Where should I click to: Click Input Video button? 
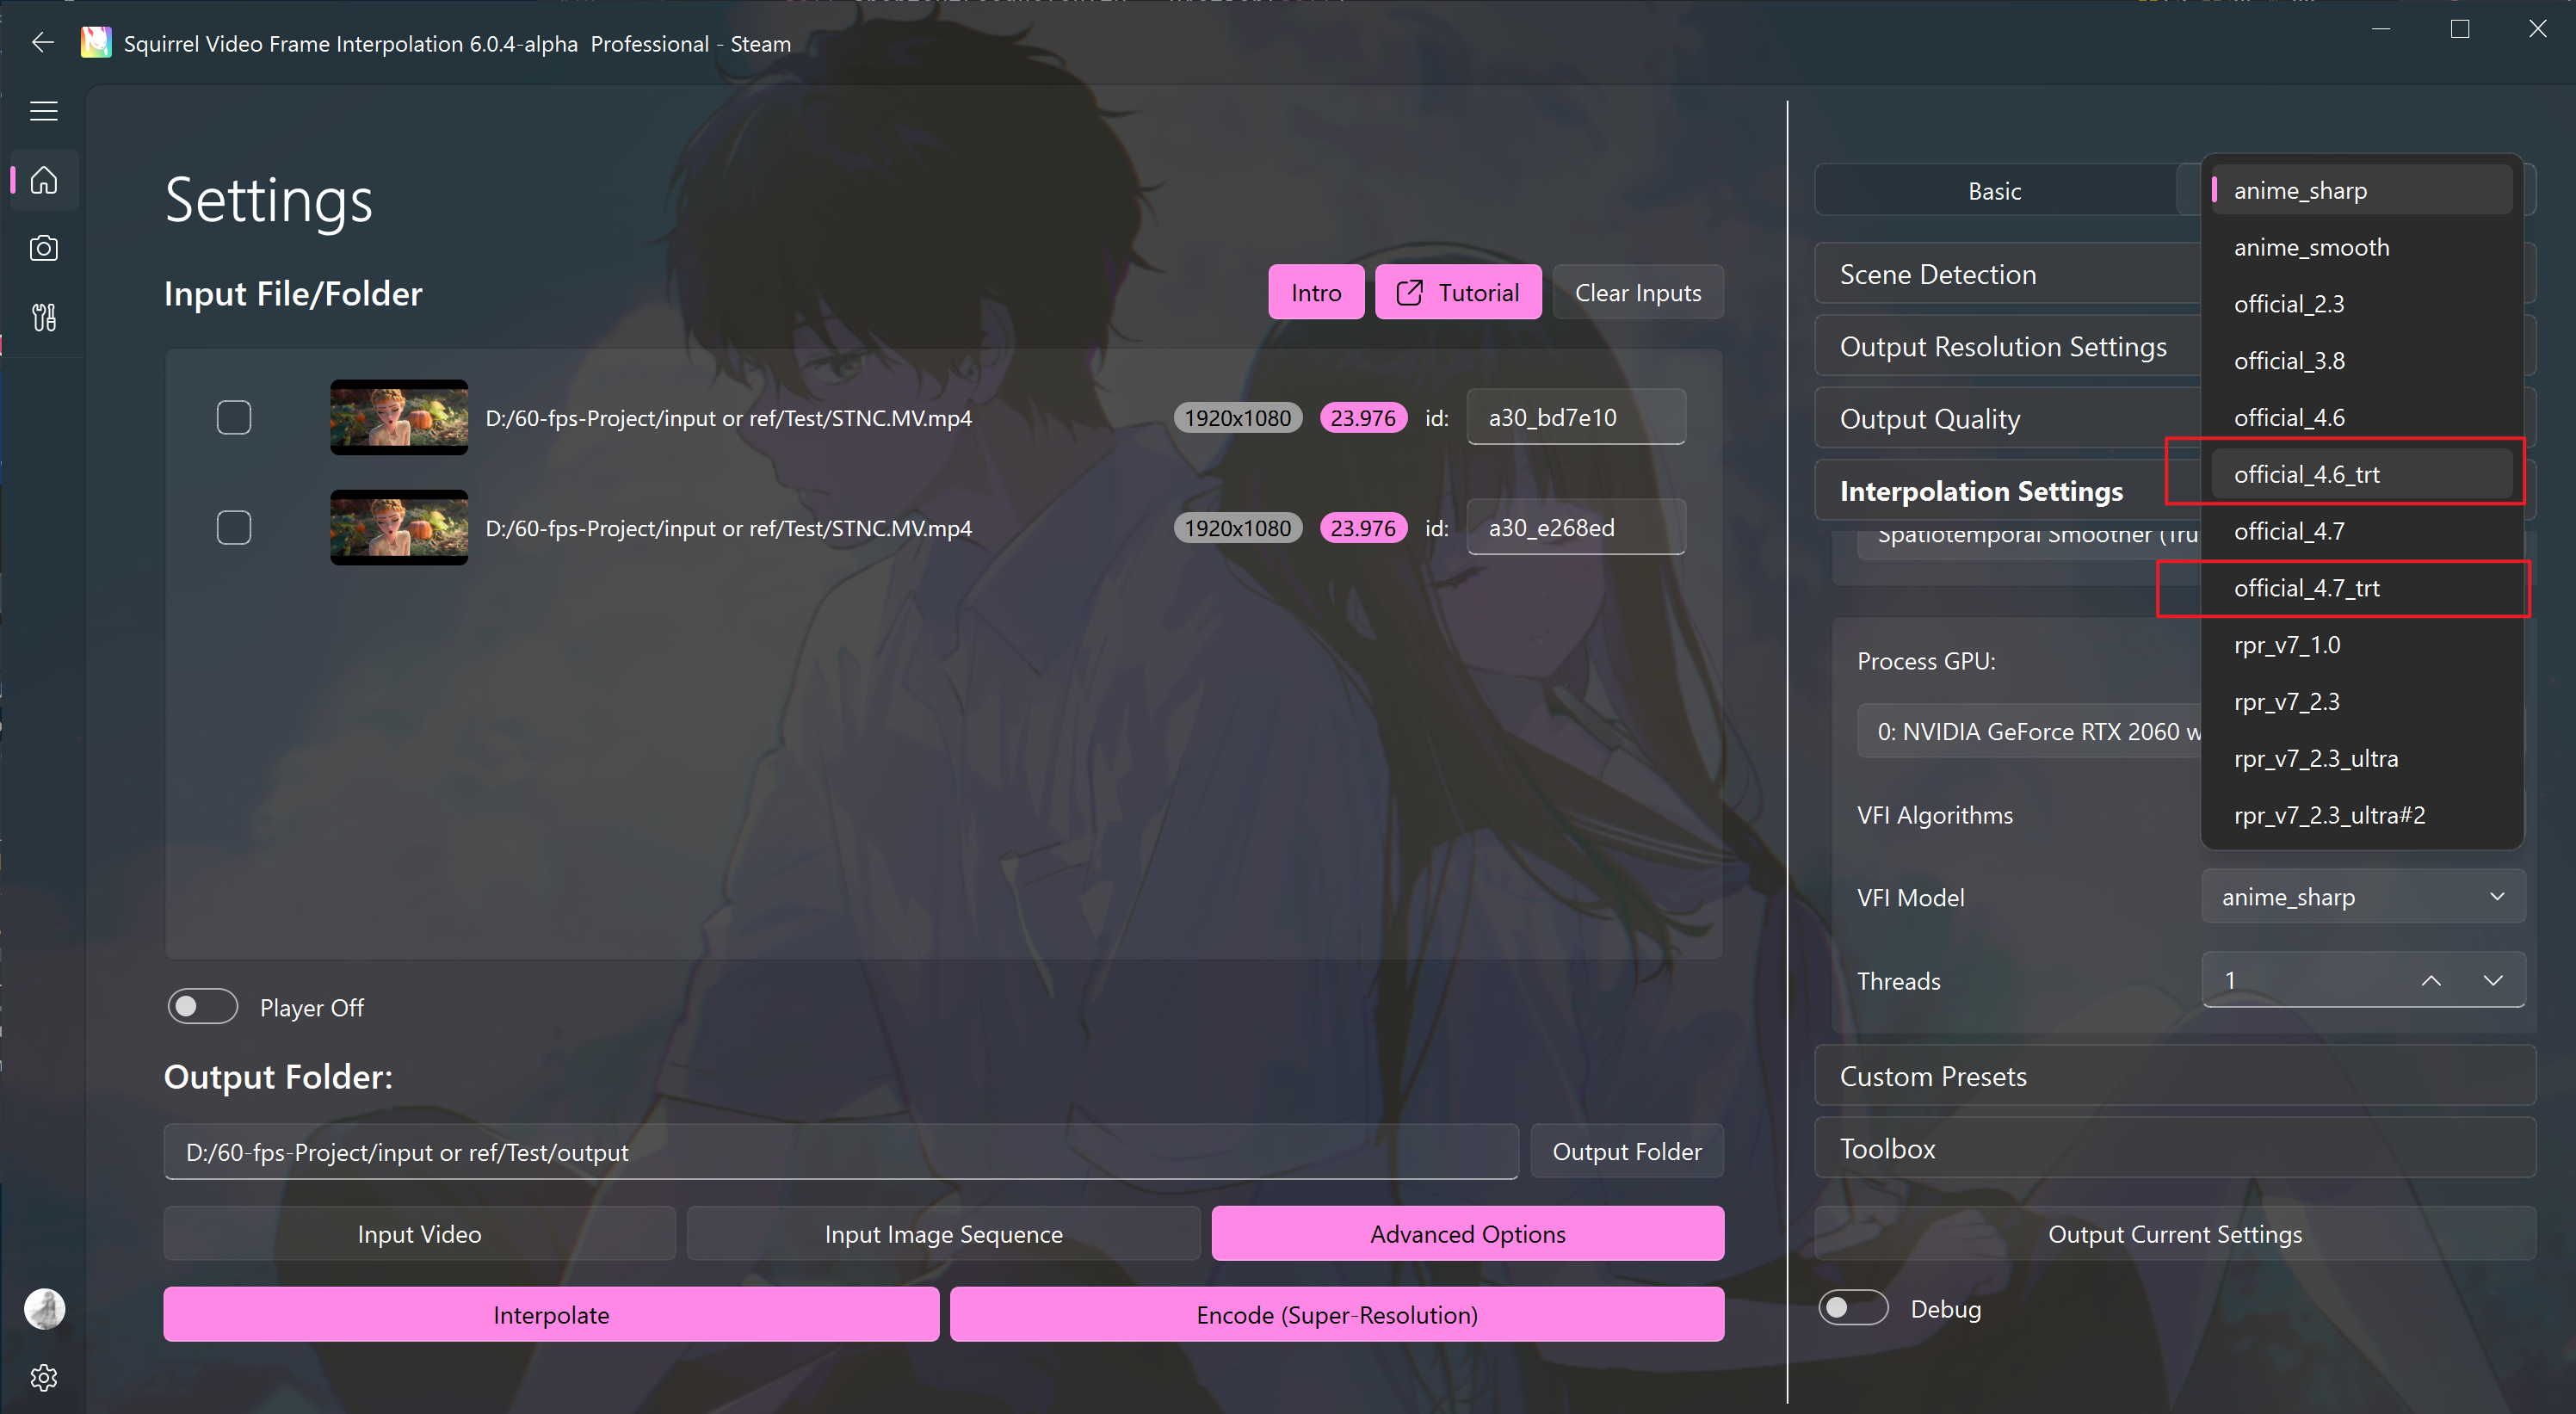pos(420,1233)
